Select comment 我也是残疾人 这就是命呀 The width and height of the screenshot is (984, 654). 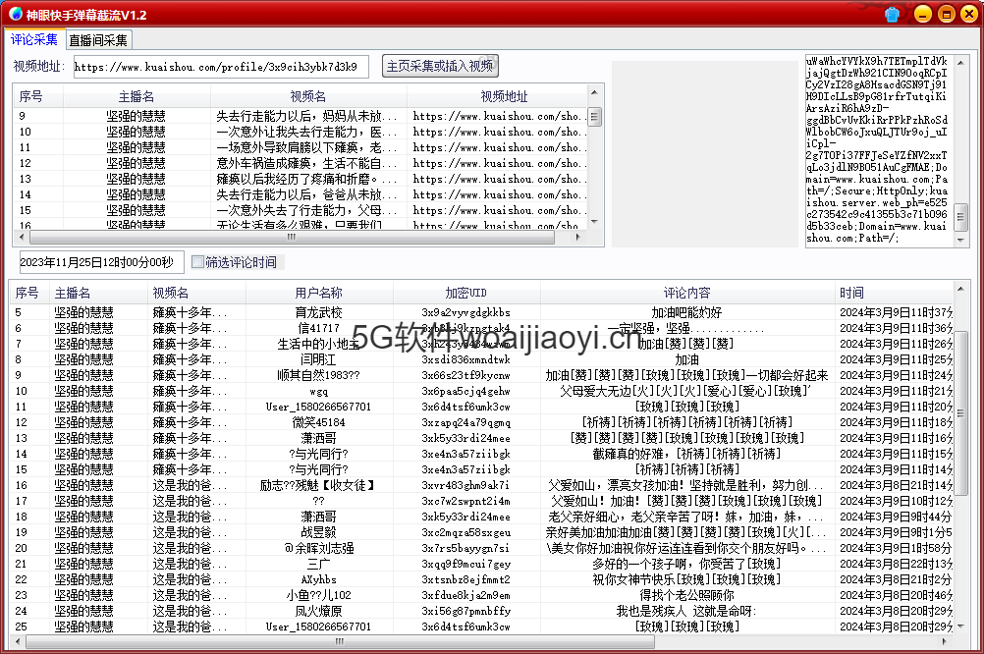coord(687,611)
